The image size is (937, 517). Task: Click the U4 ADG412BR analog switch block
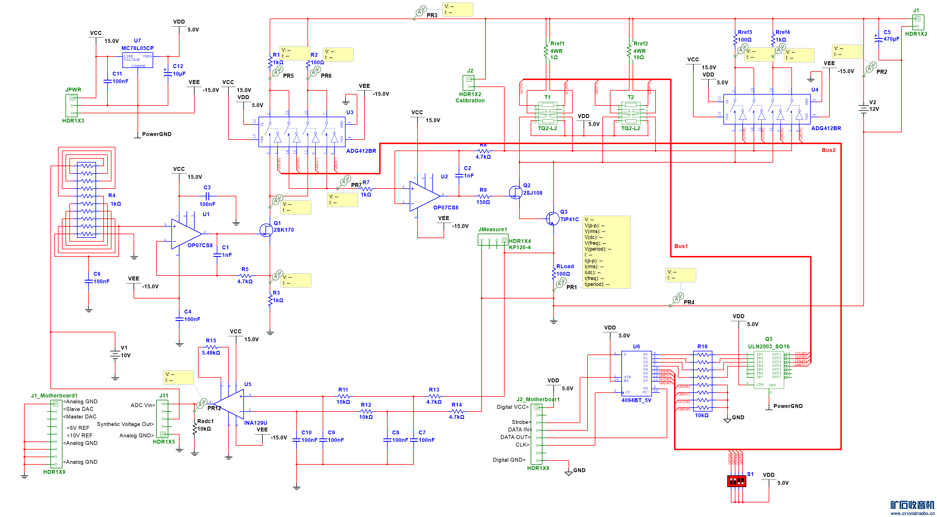click(x=767, y=109)
